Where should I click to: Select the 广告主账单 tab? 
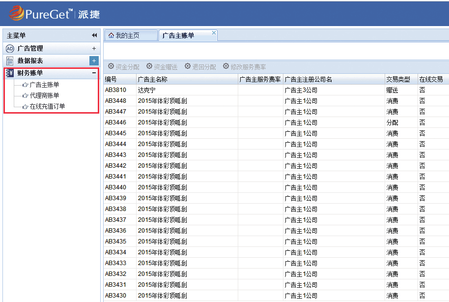click(188, 35)
